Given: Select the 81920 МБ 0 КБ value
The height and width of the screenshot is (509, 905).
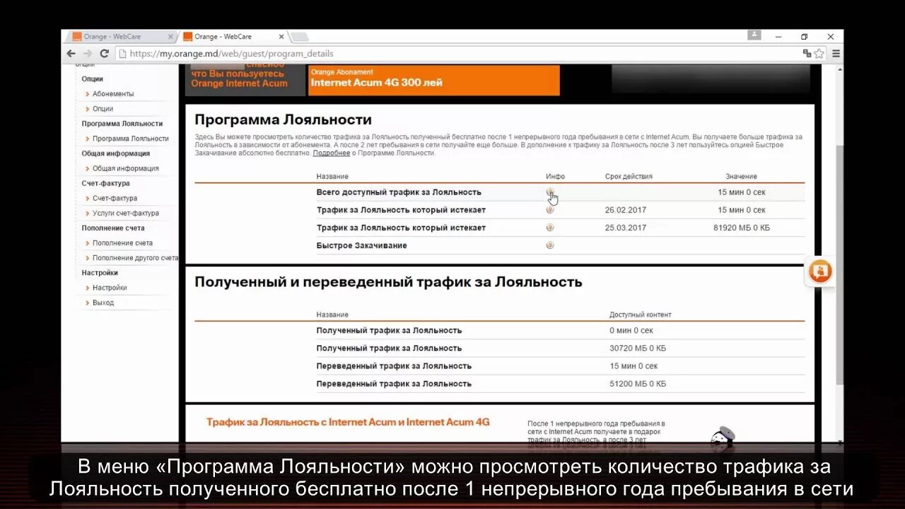Looking at the screenshot, I should (x=742, y=228).
